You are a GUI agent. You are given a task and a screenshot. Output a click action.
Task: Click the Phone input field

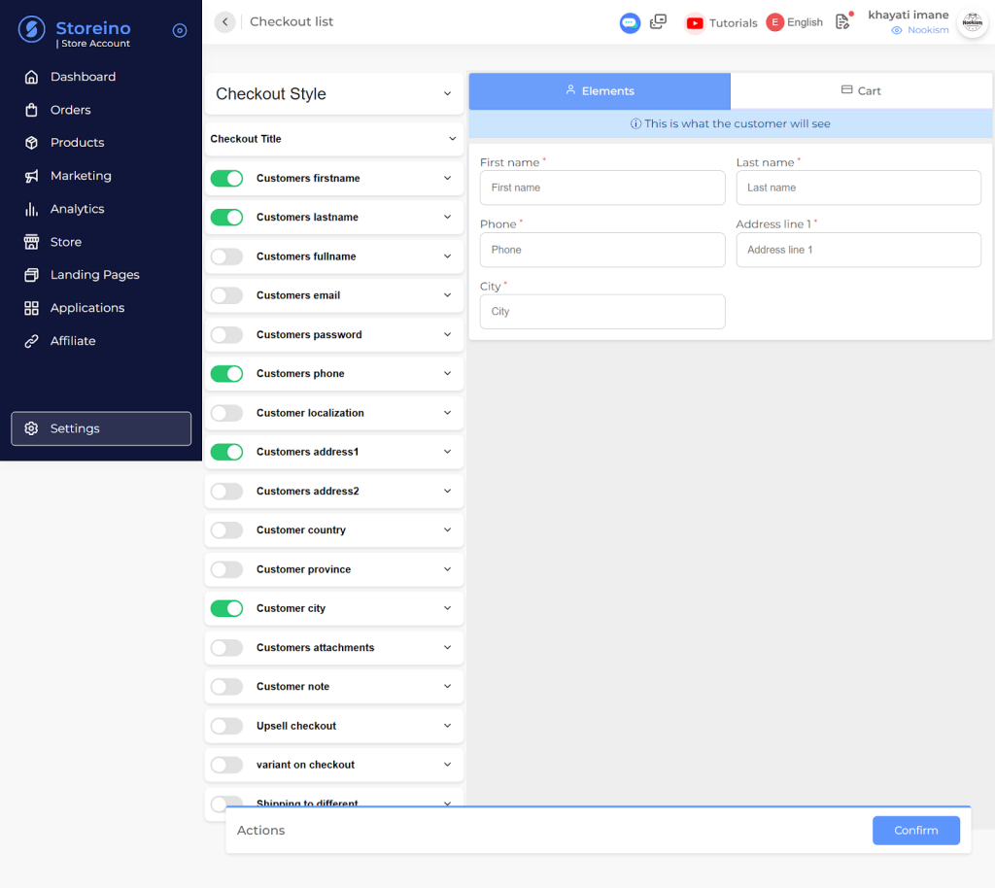click(602, 250)
